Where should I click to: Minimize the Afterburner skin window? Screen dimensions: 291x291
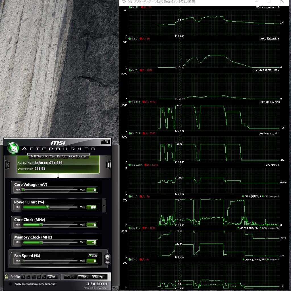pos(102,142)
